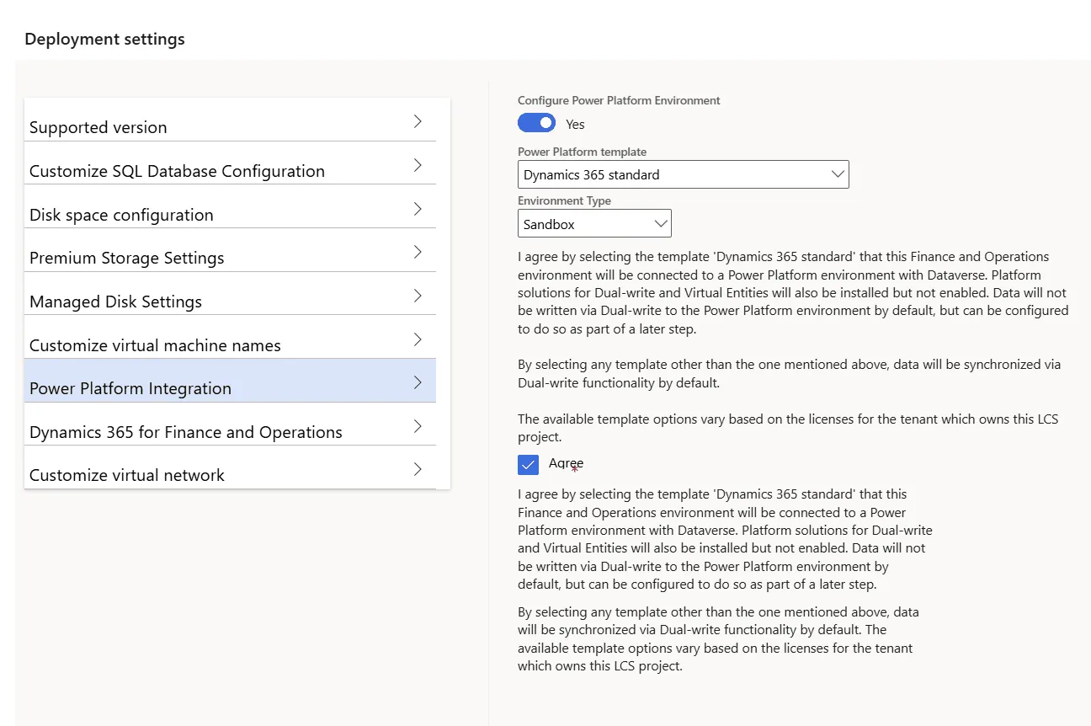Open the Environment Type dropdown
Screen dimensions: 1091x726
[x=594, y=224]
